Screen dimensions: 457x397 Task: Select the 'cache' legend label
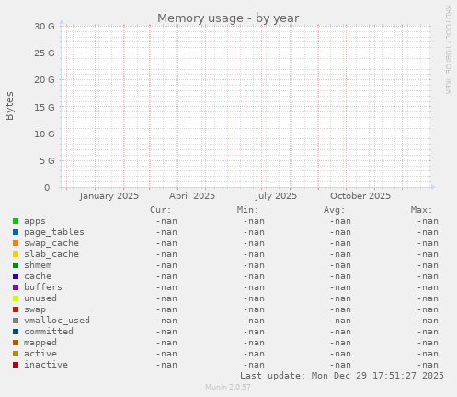38,276
